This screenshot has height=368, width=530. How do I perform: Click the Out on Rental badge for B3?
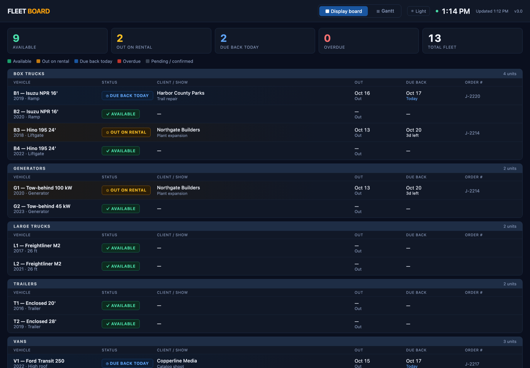[x=126, y=132]
